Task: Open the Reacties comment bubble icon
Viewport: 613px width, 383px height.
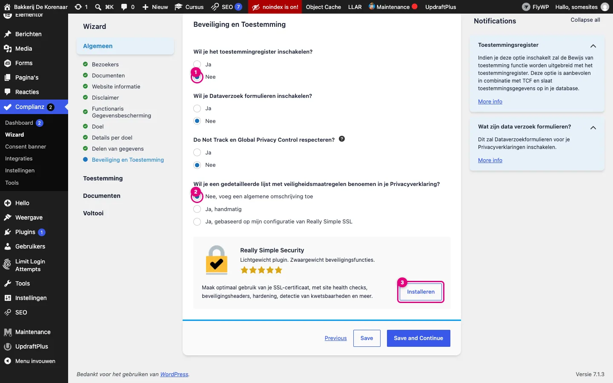Action: coord(8,92)
